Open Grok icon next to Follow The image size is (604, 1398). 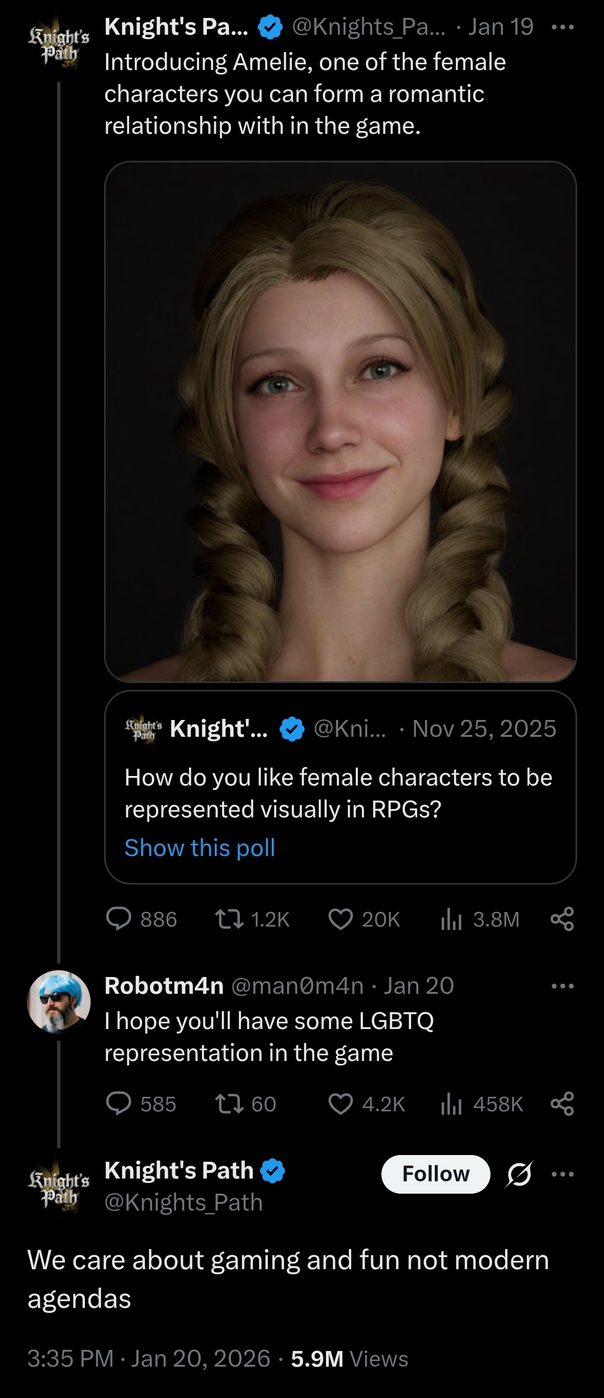(x=519, y=1174)
